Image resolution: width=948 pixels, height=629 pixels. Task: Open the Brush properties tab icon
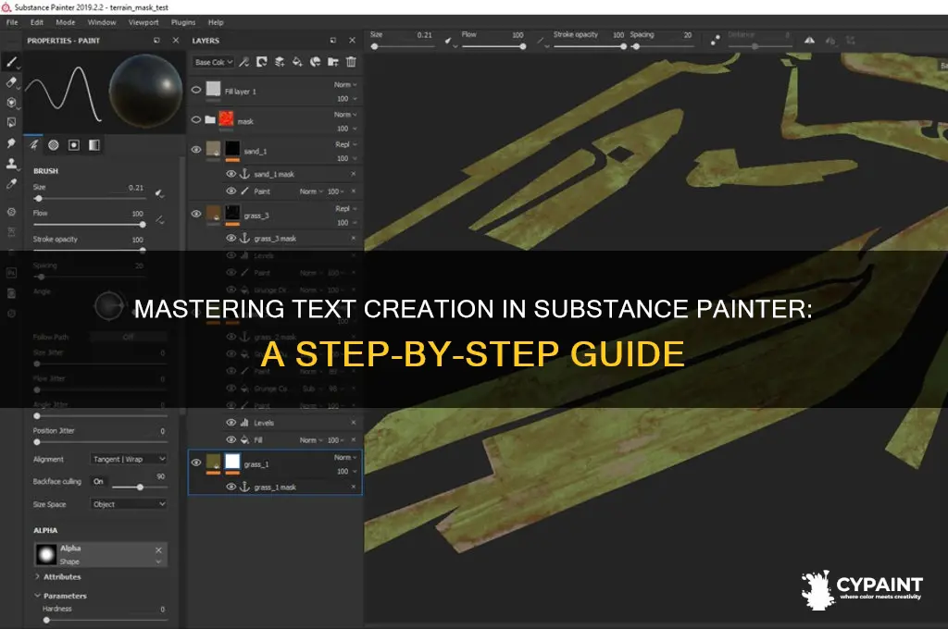pyautogui.click(x=34, y=145)
